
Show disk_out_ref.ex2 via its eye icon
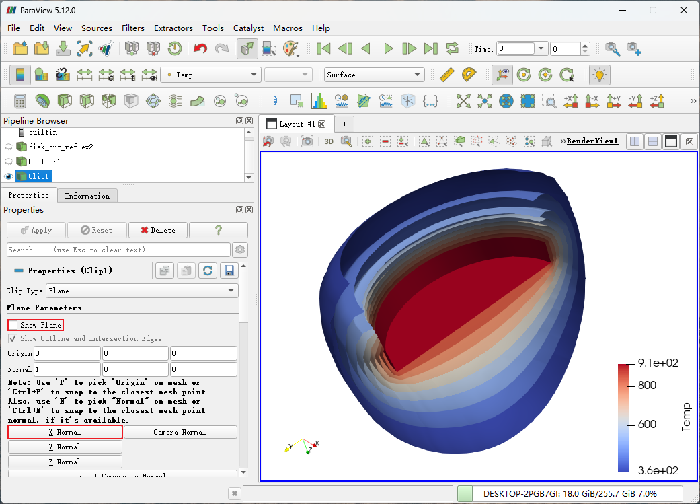[9, 147]
